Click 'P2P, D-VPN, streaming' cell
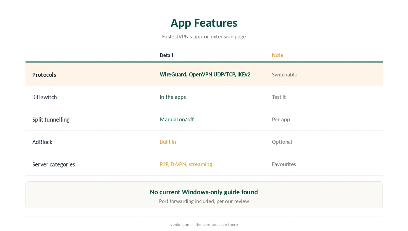 (x=186, y=164)
